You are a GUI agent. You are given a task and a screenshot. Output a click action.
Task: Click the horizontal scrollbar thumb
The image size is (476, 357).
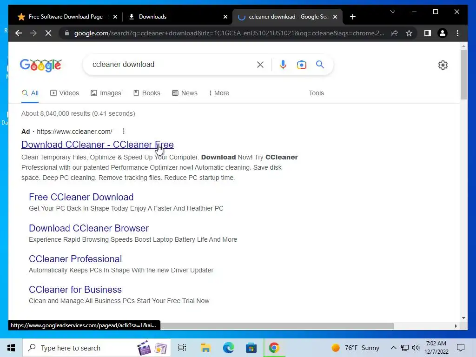click(x=277, y=326)
